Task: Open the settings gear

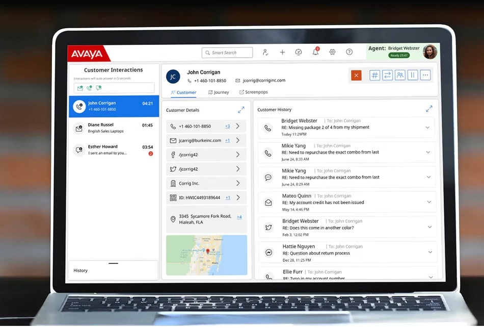Action: pos(332,52)
